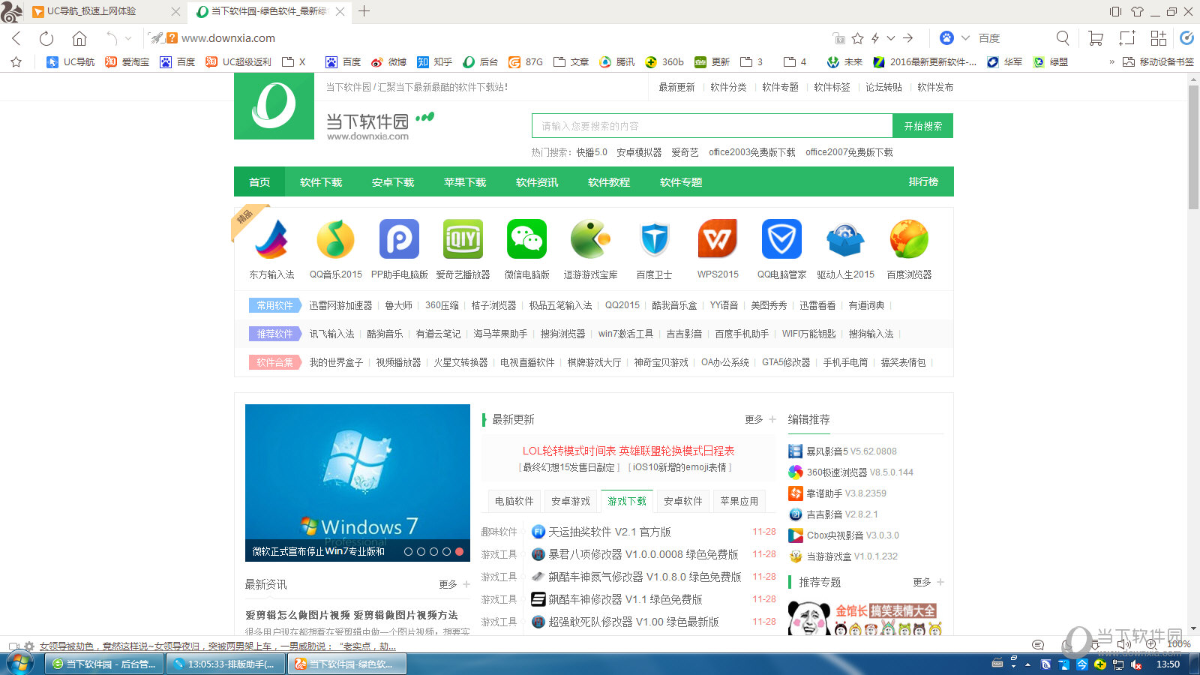The height and width of the screenshot is (675, 1200).
Task: Click the 开始搜索 button
Action: (922, 126)
